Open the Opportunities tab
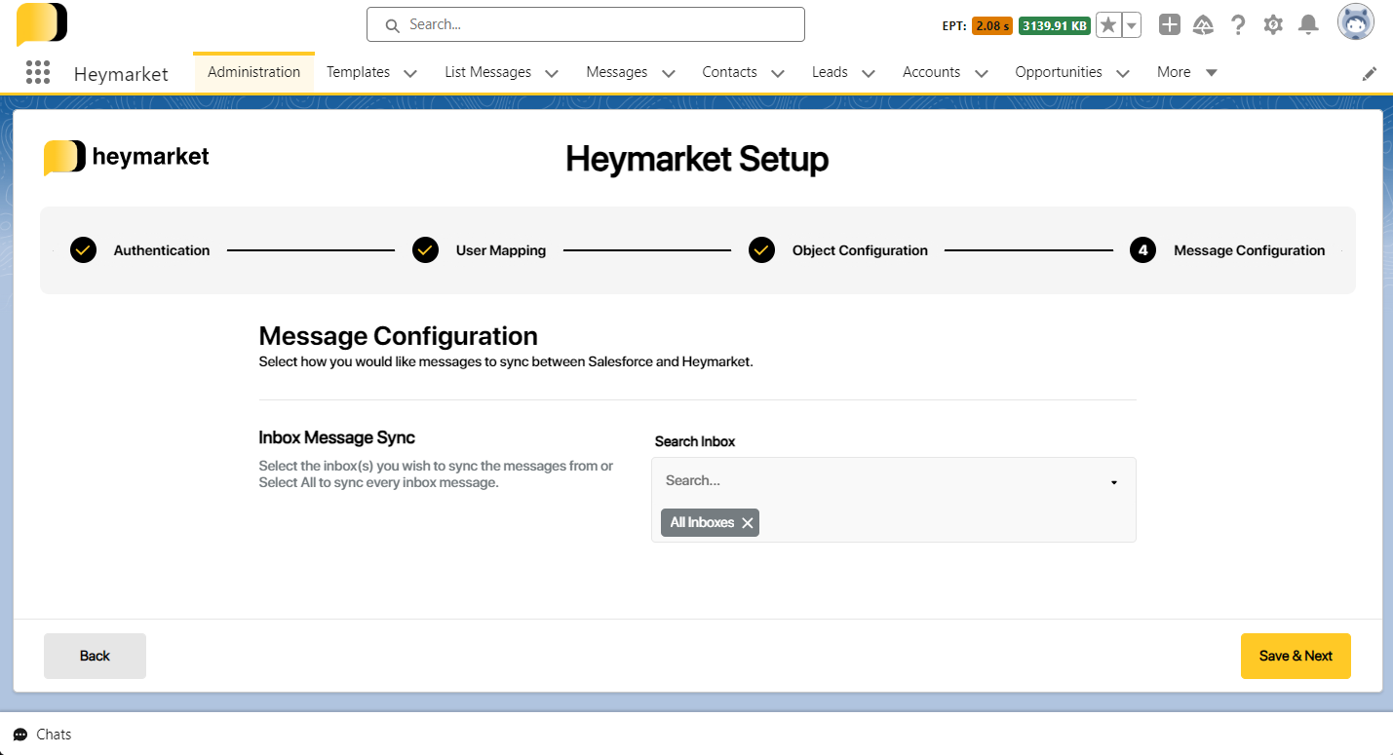The image size is (1393, 755). (x=1059, y=72)
